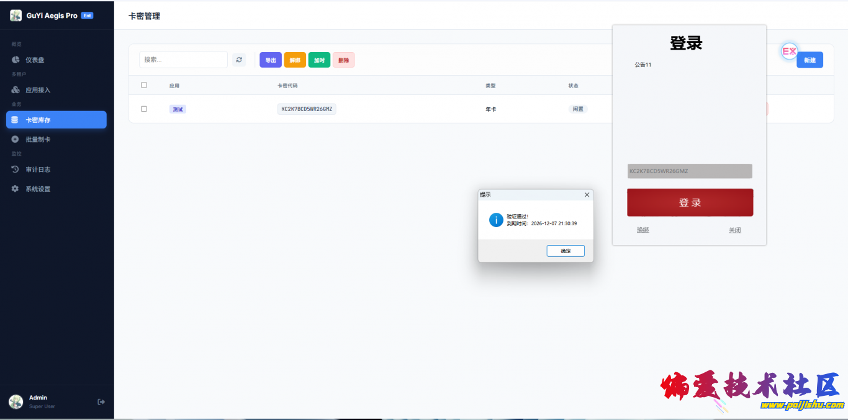
Task: Click the blue 新建 button
Action: point(810,60)
